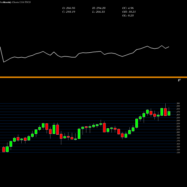Click the "Charts USA TSCO" title text
The width and height of the screenshot is (187, 187).
(x=21, y=2)
